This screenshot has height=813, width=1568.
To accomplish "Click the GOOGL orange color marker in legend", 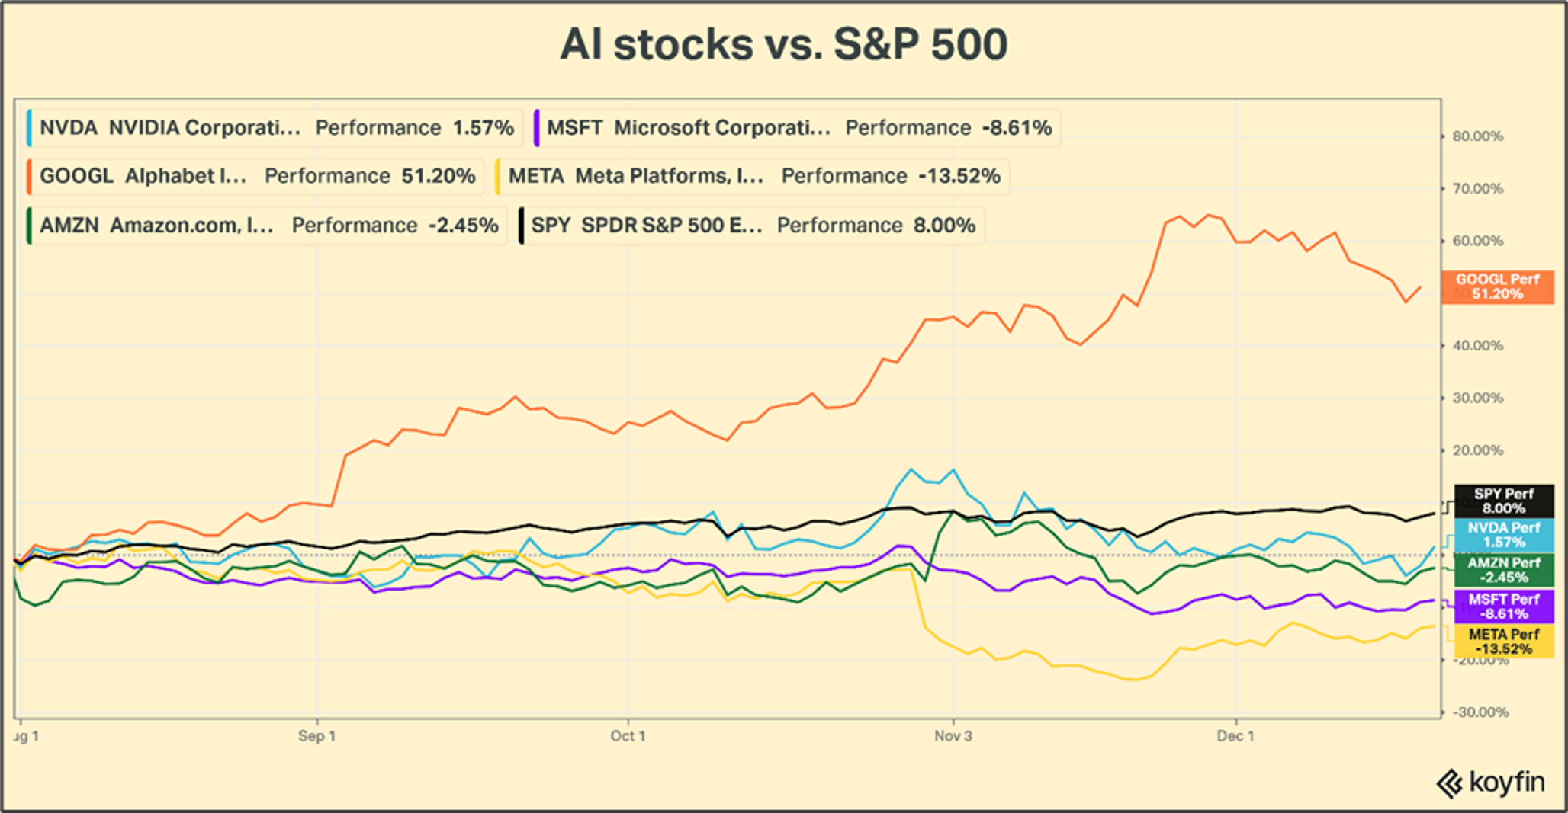I will 30,176.
